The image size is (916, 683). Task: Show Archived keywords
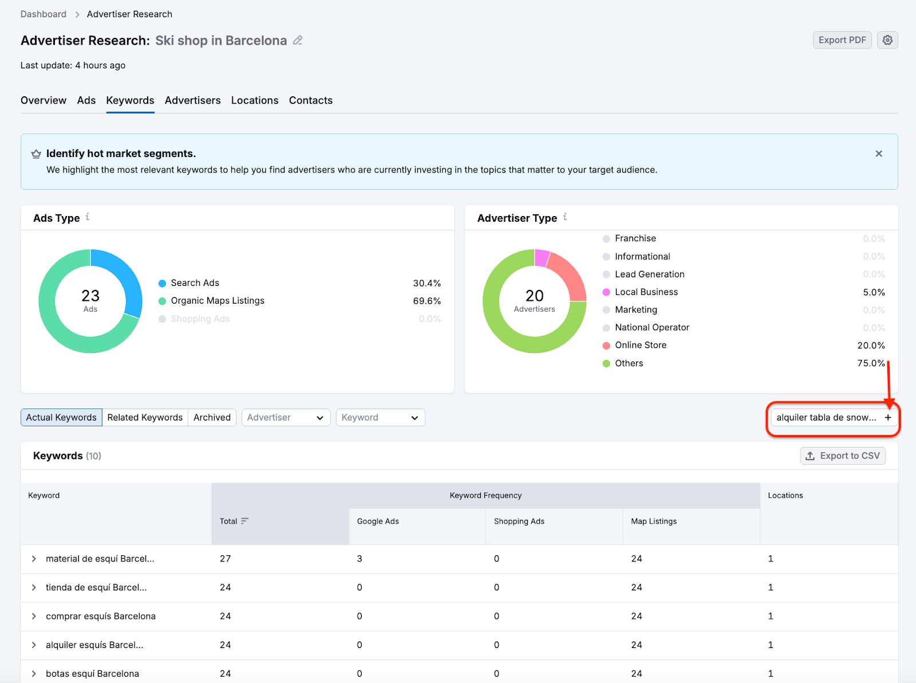[x=212, y=417]
